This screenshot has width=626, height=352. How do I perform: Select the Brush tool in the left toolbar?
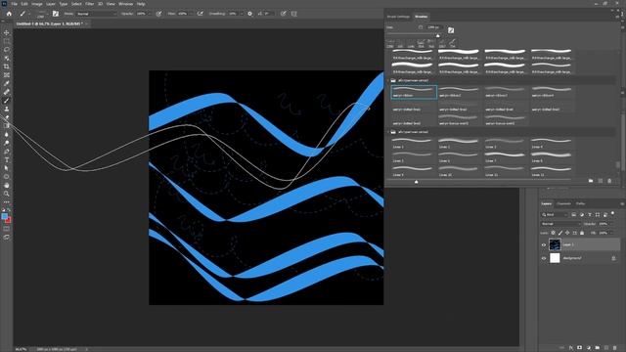(x=7, y=101)
